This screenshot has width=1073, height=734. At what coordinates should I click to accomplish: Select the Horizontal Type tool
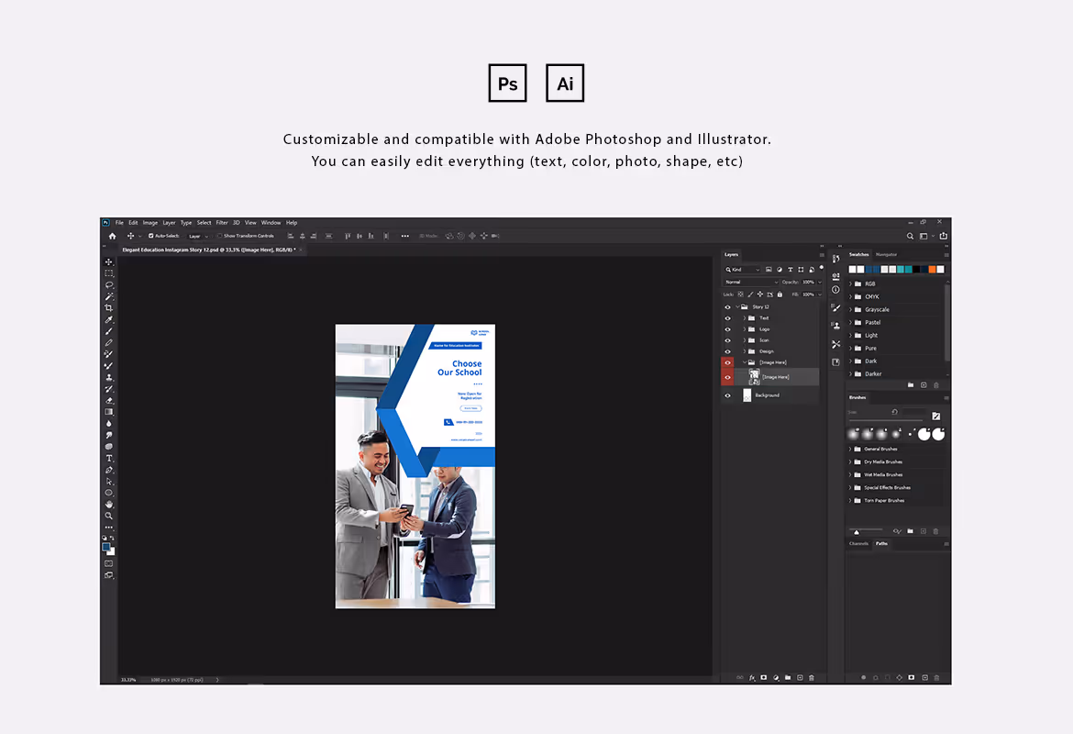[109, 458]
